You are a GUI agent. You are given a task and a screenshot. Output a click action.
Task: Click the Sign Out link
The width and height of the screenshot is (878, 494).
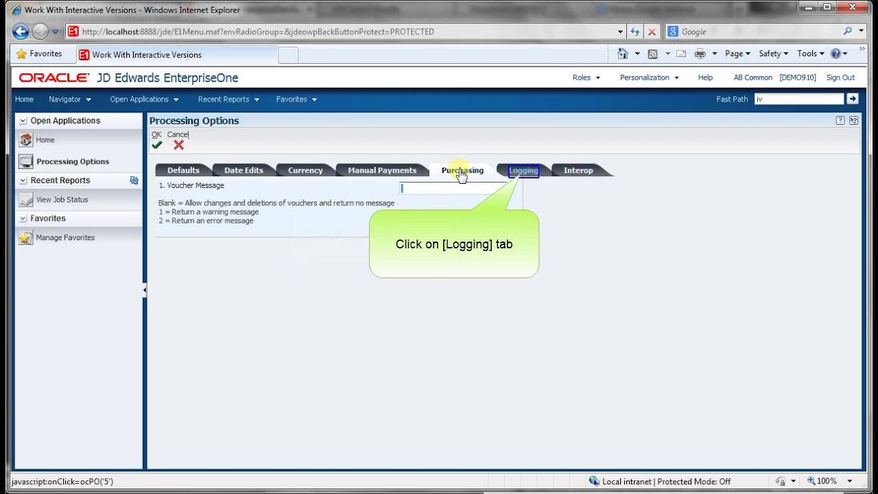(840, 78)
